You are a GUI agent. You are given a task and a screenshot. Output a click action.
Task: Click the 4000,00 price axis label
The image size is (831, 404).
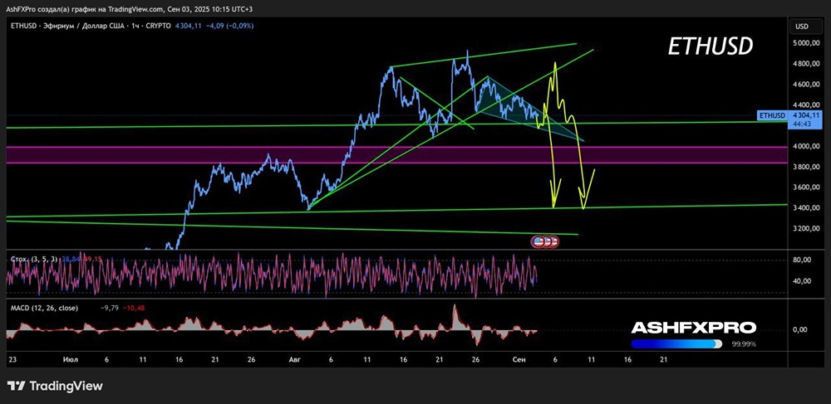tap(808, 147)
